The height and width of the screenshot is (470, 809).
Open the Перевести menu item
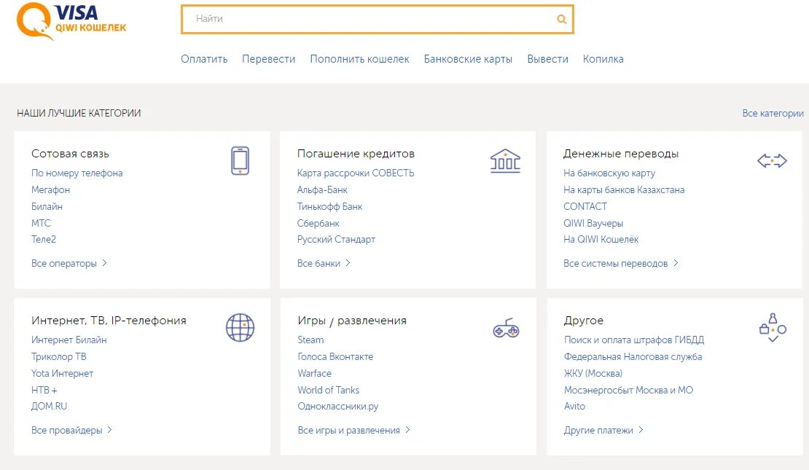tap(268, 59)
